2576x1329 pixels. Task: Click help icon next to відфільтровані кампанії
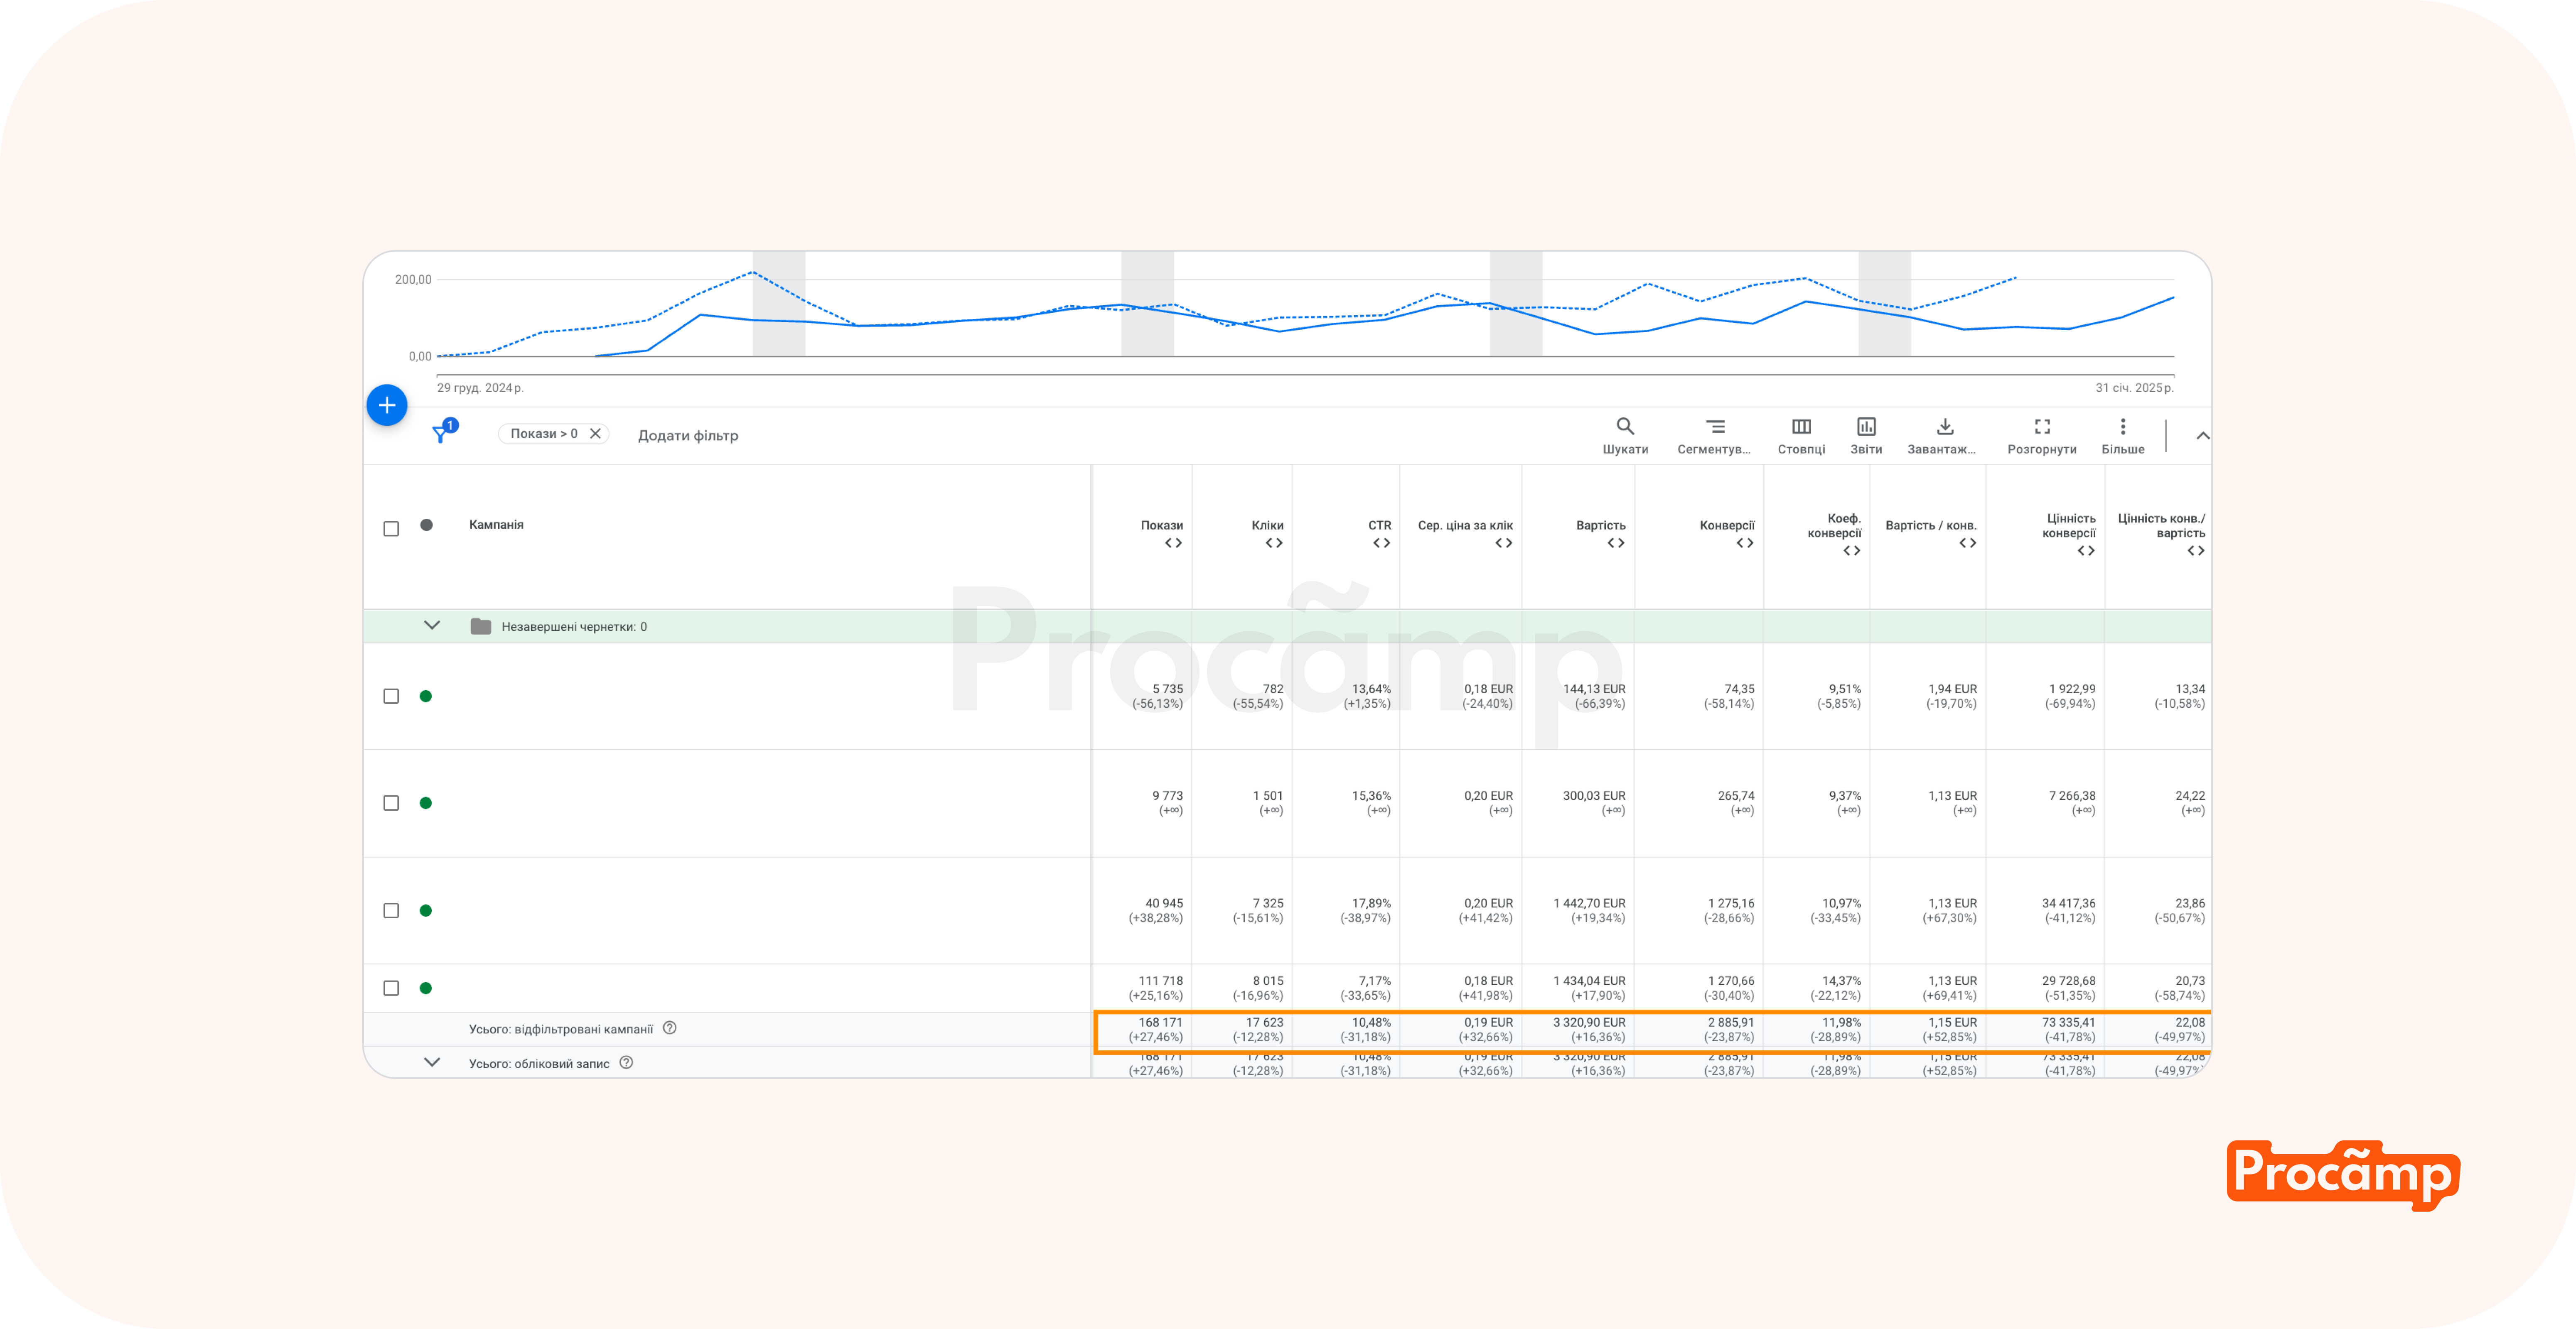pyautogui.click(x=670, y=1028)
